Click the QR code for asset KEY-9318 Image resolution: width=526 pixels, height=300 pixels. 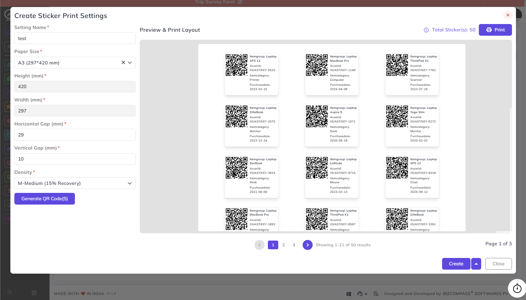(x=397, y=168)
